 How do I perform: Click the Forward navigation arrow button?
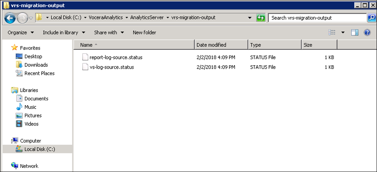point(23,18)
